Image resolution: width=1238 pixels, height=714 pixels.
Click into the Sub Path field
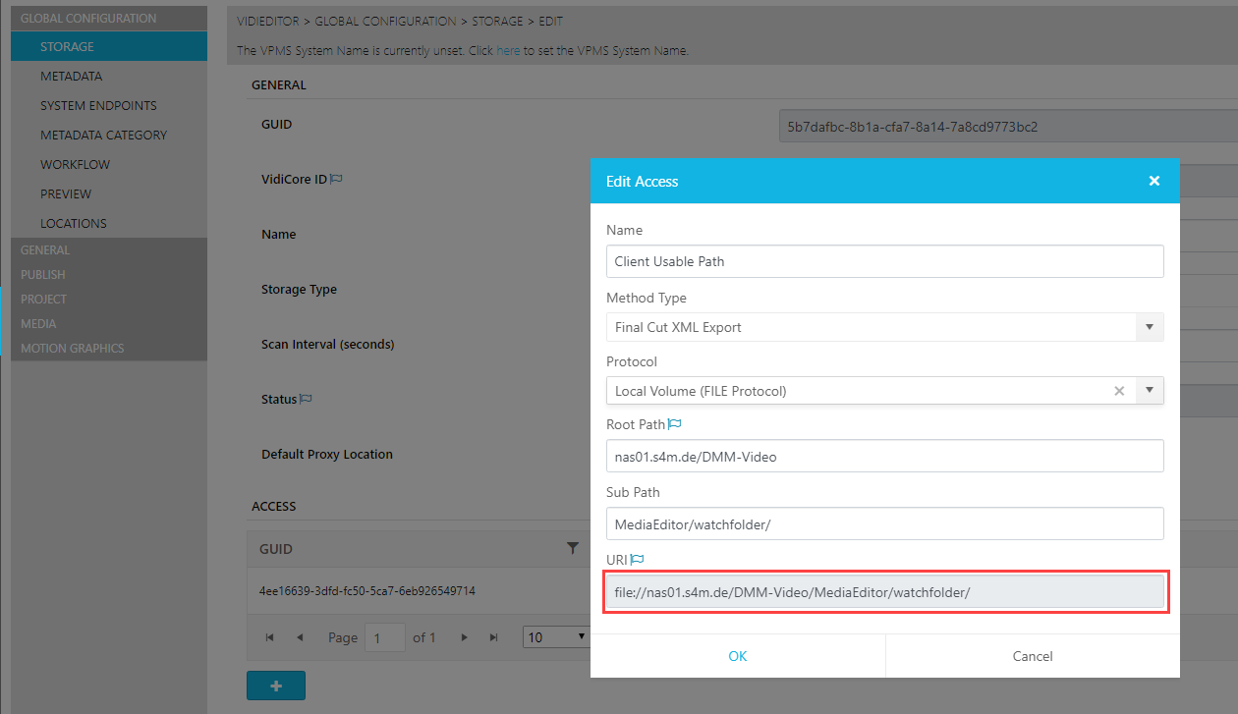(884, 523)
